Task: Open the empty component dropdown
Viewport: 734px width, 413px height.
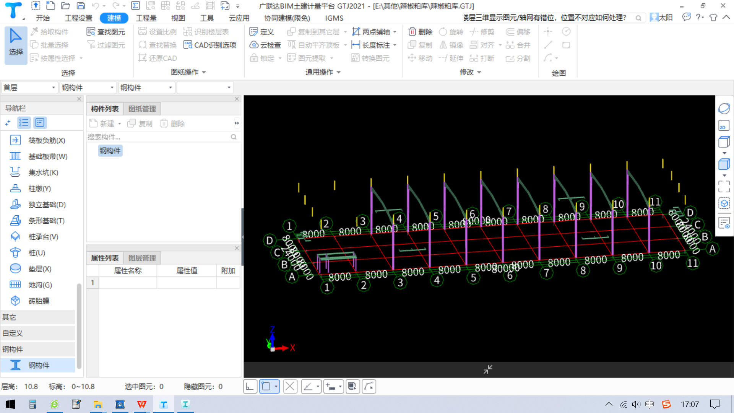Action: tap(205, 88)
